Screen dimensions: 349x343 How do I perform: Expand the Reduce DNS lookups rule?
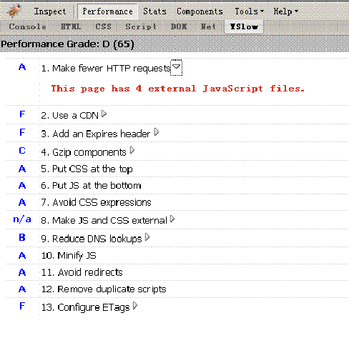(x=147, y=237)
